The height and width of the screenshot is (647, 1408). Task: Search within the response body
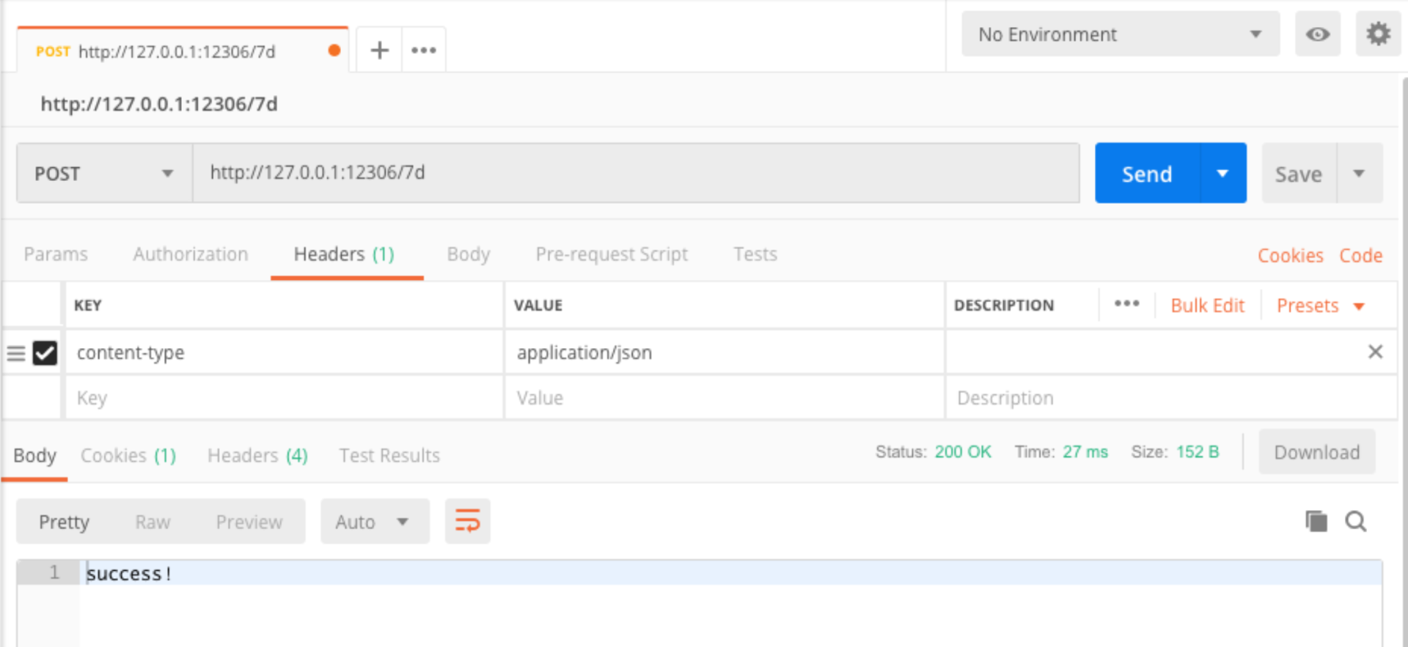1355,521
